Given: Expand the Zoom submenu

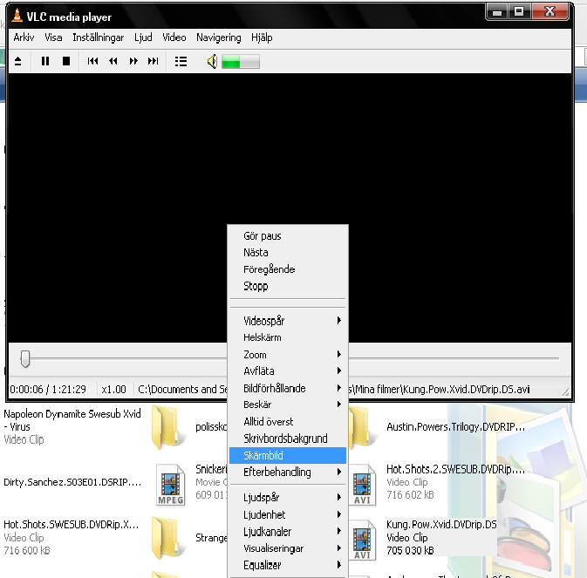Looking at the screenshot, I should [x=288, y=354].
